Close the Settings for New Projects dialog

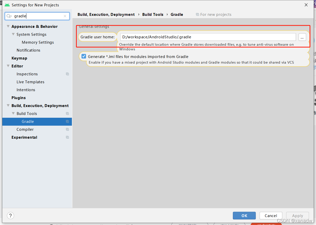click(x=306, y=5)
